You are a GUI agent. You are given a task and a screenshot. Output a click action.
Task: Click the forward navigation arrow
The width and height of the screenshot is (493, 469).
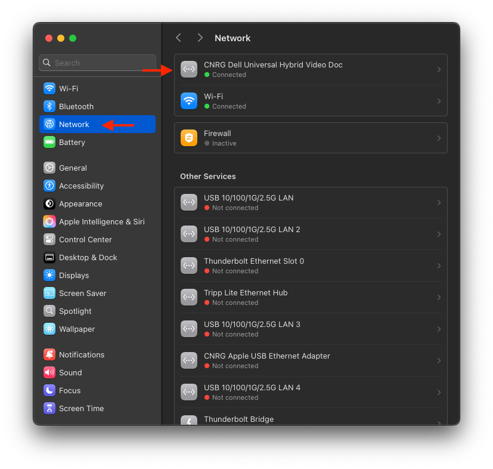pos(200,38)
